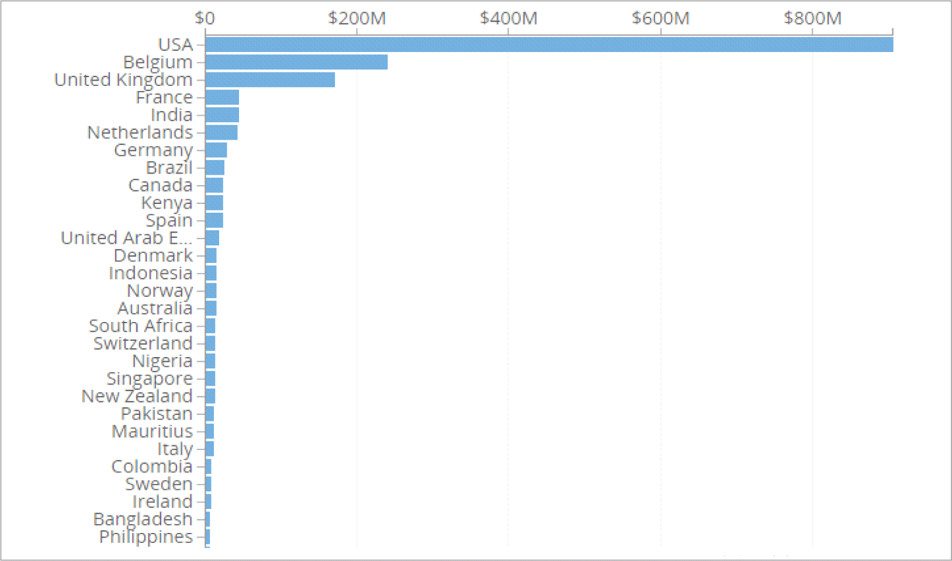Click the Singapore label
The image size is (952, 561).
150,379
